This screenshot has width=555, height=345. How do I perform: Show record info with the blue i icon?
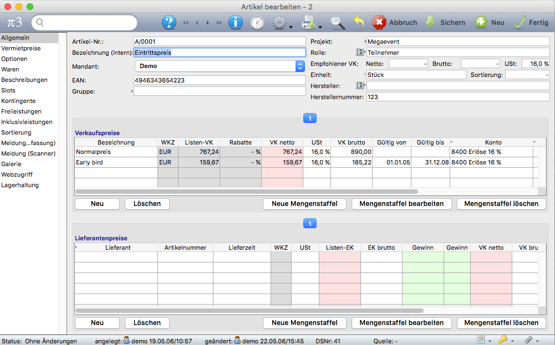236,22
